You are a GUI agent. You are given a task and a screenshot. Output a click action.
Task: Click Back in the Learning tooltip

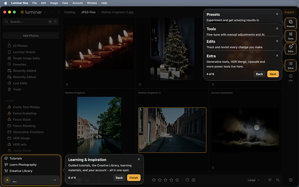pos(119,178)
